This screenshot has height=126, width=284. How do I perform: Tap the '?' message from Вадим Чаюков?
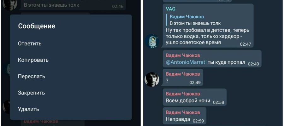[183, 77]
